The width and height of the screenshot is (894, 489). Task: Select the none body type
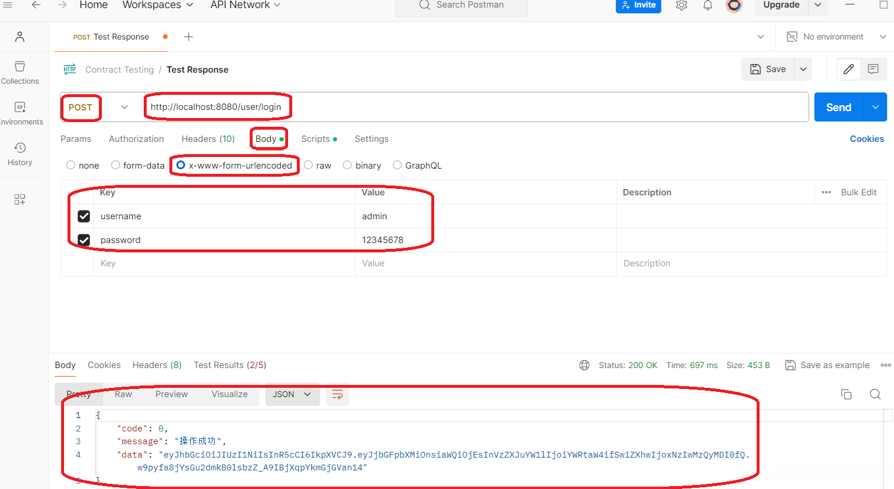[x=71, y=165]
